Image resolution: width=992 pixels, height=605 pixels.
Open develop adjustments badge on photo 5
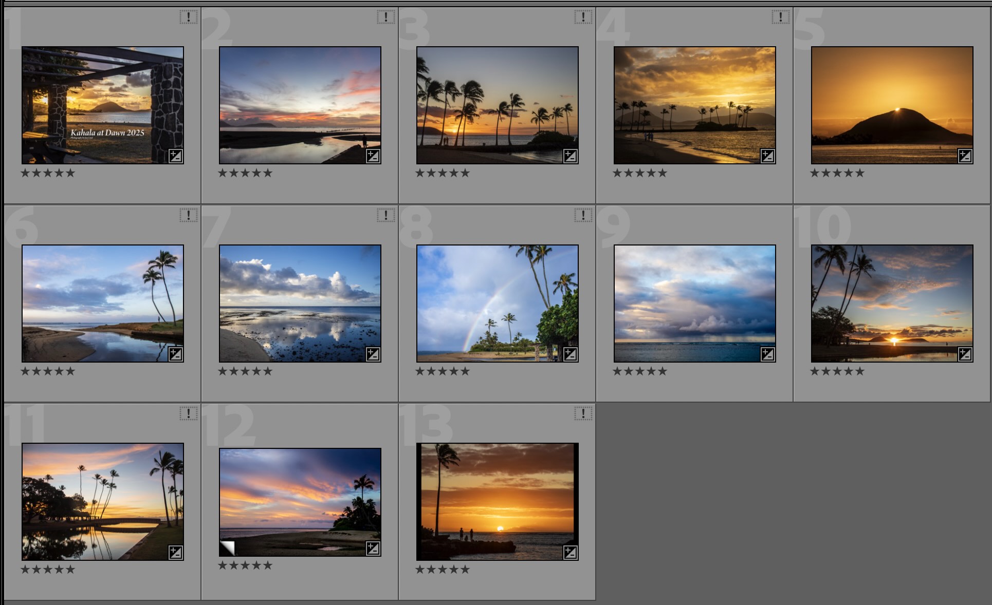tap(965, 156)
